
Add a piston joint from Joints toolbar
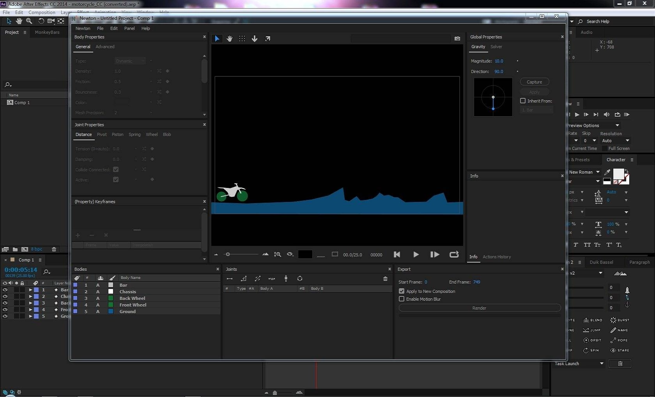258,278
